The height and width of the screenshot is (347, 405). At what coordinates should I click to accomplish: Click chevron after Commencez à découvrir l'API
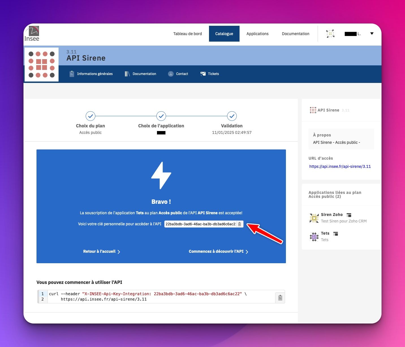pyautogui.click(x=247, y=252)
